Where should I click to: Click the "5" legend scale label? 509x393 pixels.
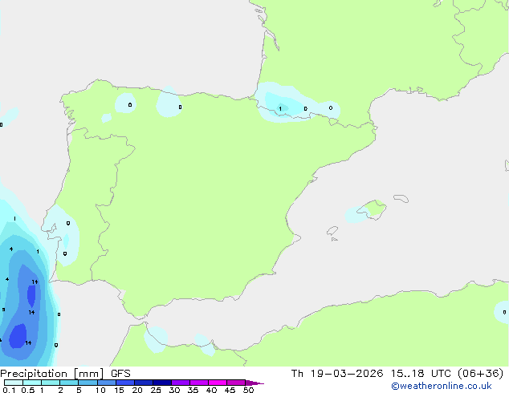79,390
